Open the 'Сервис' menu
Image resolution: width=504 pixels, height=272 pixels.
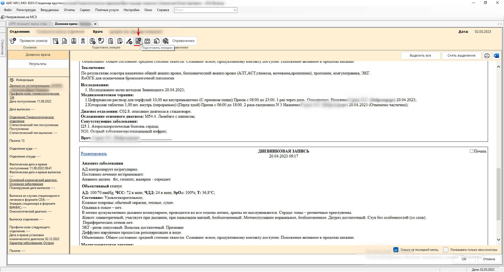(x=85, y=10)
